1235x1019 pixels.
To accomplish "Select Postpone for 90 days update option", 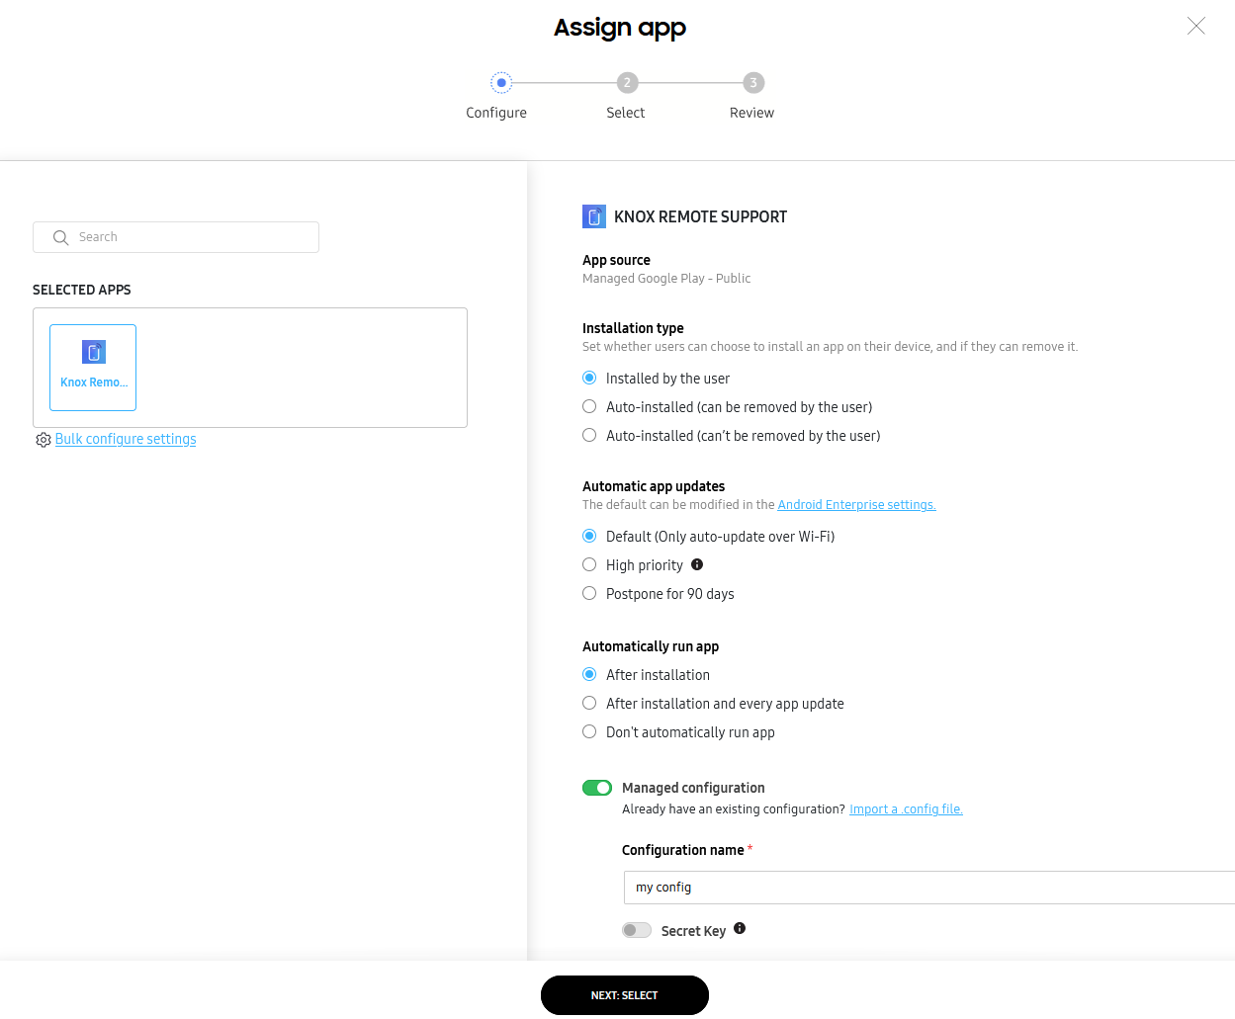I will [589, 593].
